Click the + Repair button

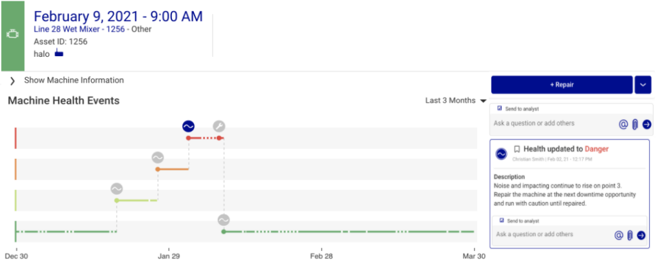[x=562, y=85]
